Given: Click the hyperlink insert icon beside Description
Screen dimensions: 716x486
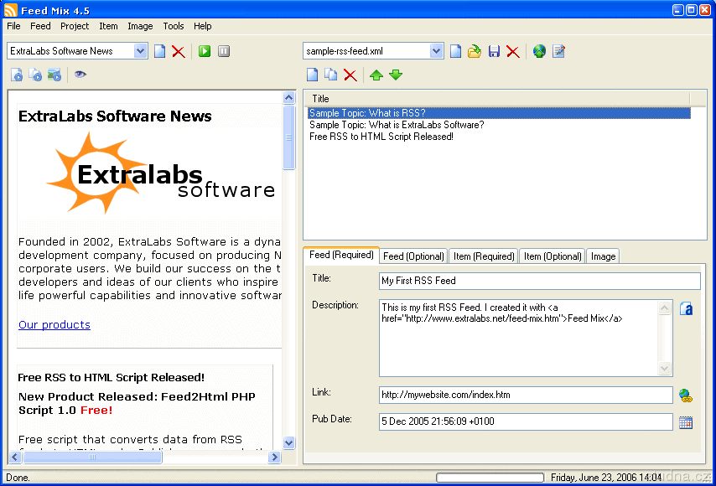Looking at the screenshot, I should pyautogui.click(x=686, y=309).
